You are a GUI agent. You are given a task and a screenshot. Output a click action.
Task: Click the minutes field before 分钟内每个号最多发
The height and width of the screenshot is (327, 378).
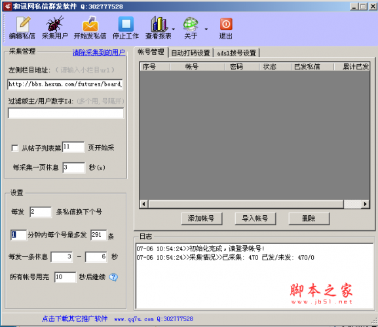(18, 235)
